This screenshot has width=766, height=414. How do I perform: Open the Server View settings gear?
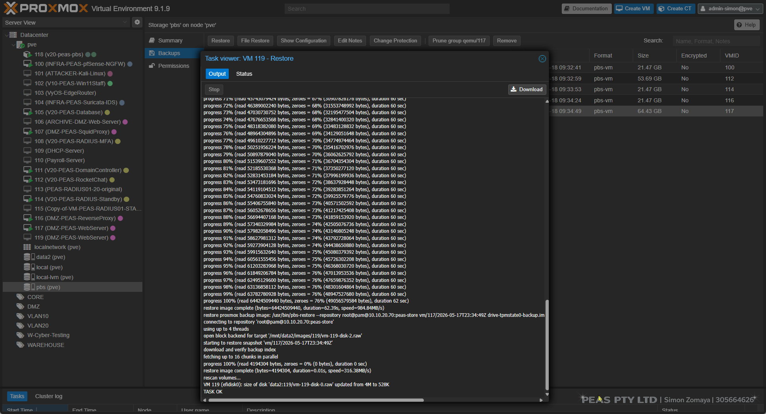tap(137, 22)
